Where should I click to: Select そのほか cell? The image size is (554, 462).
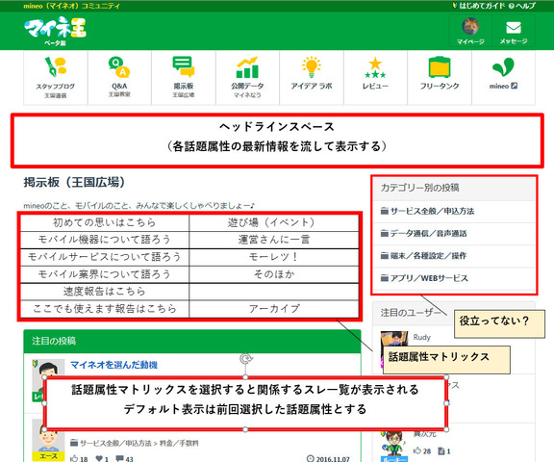click(274, 274)
